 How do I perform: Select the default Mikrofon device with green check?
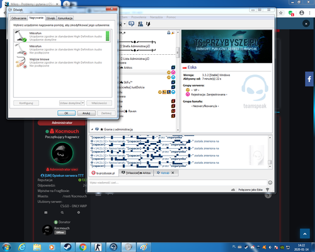(x=62, y=36)
